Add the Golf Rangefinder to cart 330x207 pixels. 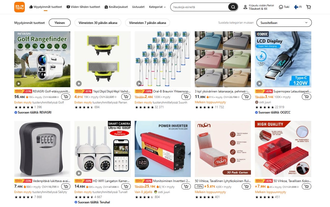66,97
